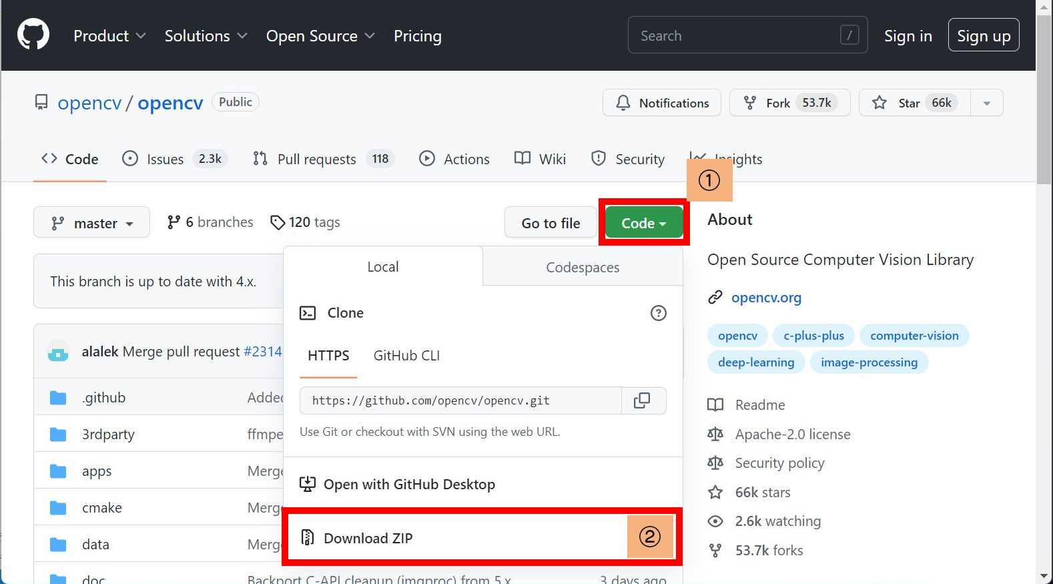Switch to the Codespaces tab
This screenshot has width=1053, height=584.
[x=582, y=267]
